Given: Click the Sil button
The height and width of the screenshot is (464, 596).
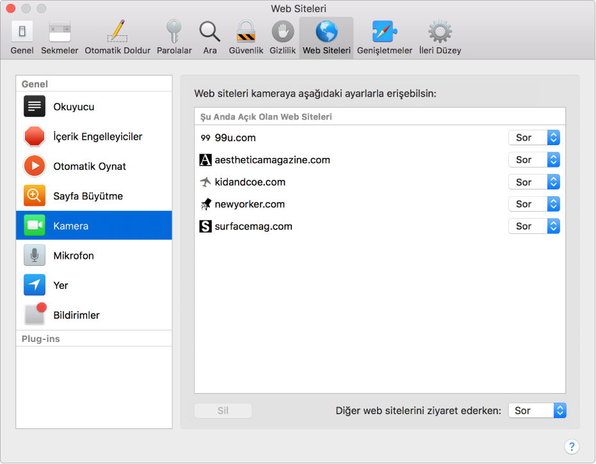Looking at the screenshot, I should coord(223,410).
